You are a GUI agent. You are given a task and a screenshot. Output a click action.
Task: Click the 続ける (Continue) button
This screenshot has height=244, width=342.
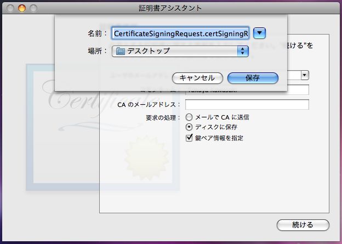click(x=303, y=225)
